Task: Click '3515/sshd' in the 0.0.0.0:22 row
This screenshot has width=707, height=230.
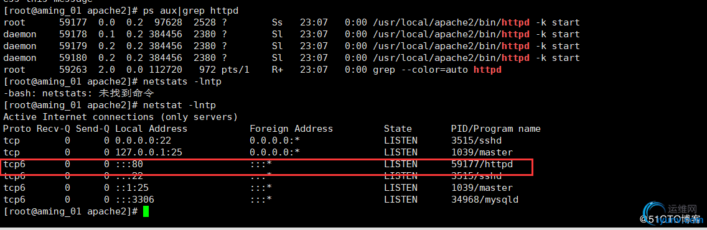Action: tap(476, 140)
